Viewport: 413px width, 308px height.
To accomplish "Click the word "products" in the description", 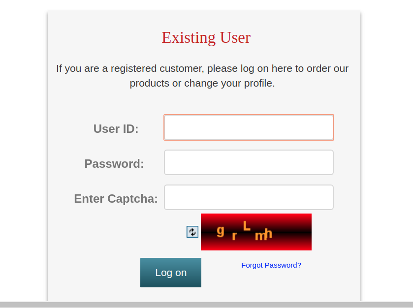I will pos(149,83).
